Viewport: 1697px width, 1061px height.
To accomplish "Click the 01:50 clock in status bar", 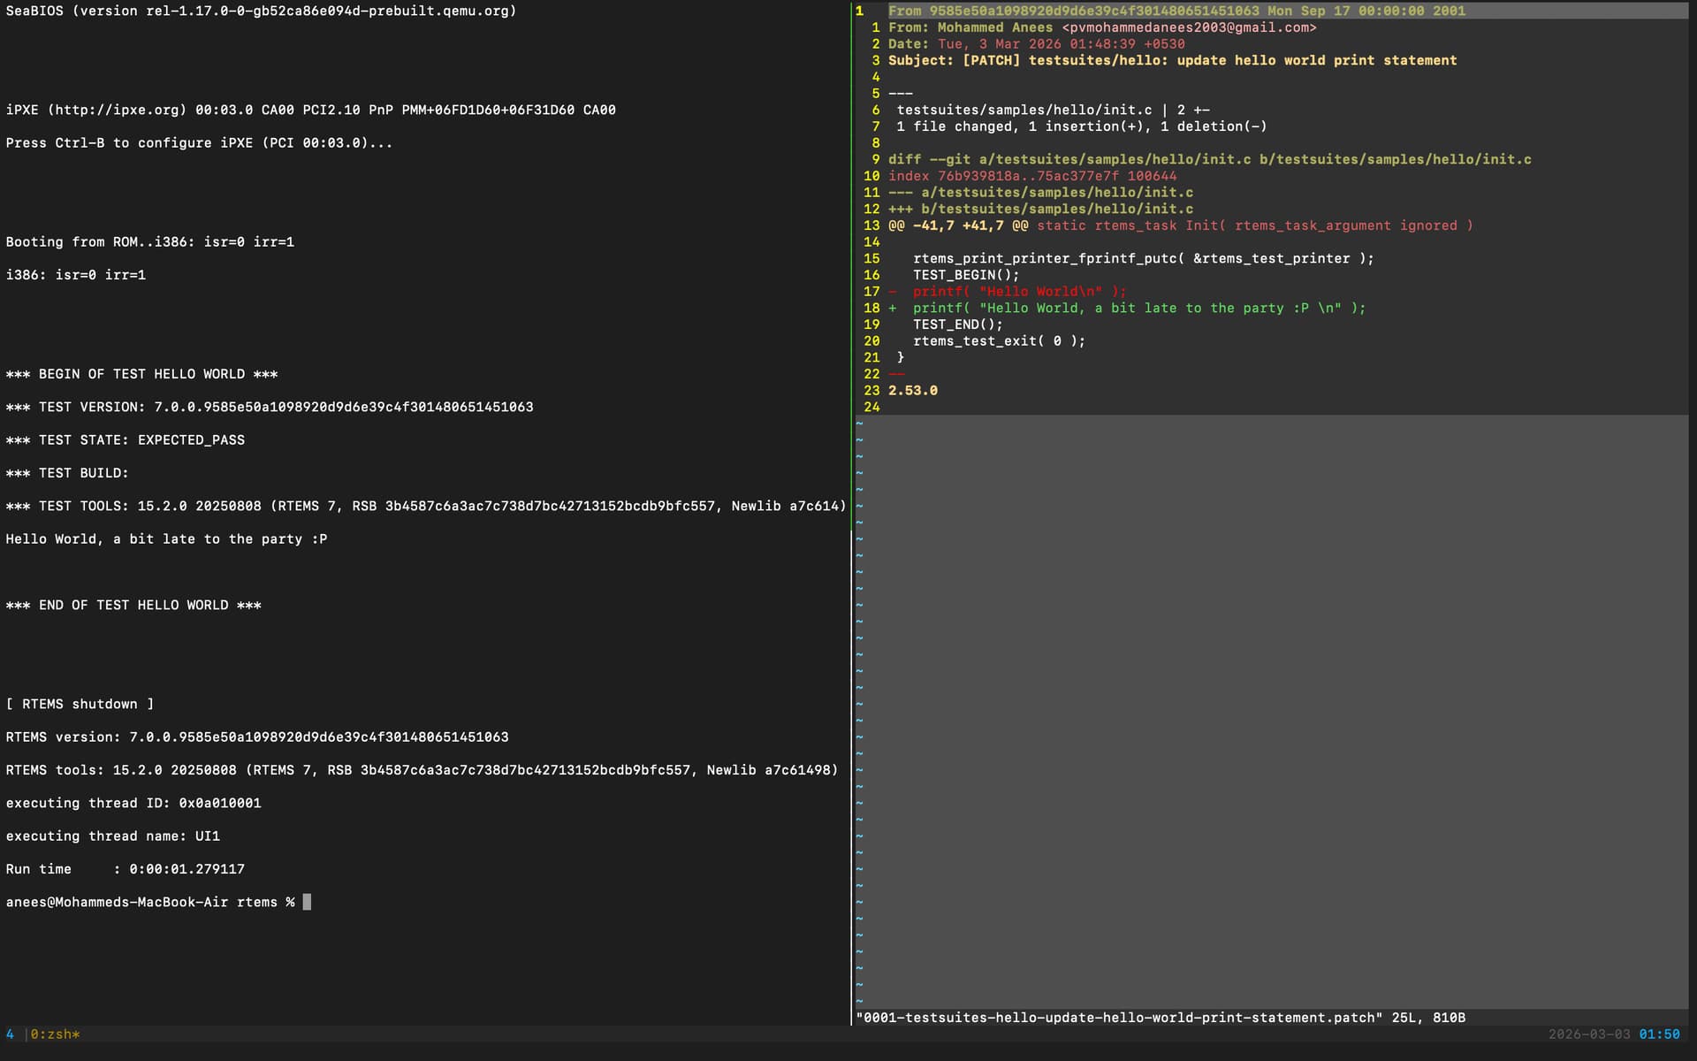I will coord(1659,1034).
